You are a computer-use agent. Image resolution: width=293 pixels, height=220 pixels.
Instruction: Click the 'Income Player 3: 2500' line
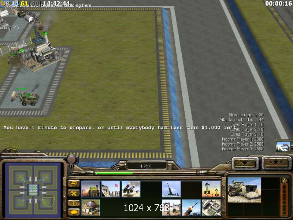pyautogui.click(x=242, y=149)
